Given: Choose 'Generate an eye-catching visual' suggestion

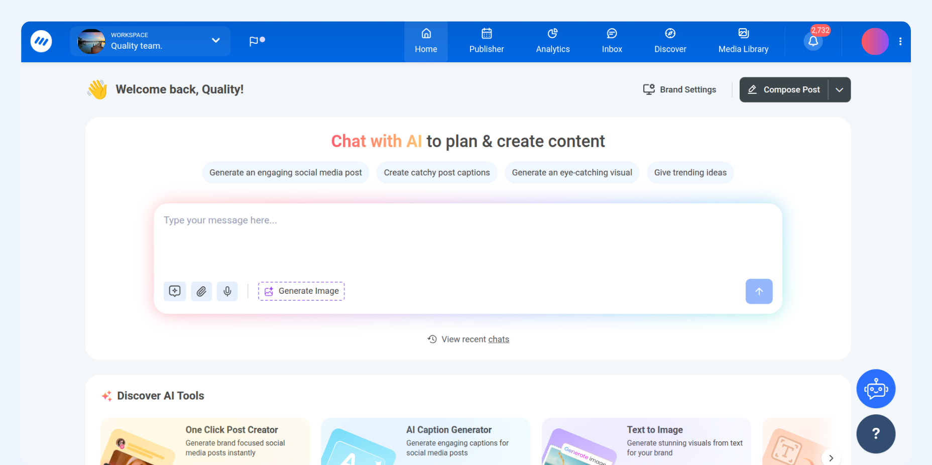Looking at the screenshot, I should [x=572, y=173].
